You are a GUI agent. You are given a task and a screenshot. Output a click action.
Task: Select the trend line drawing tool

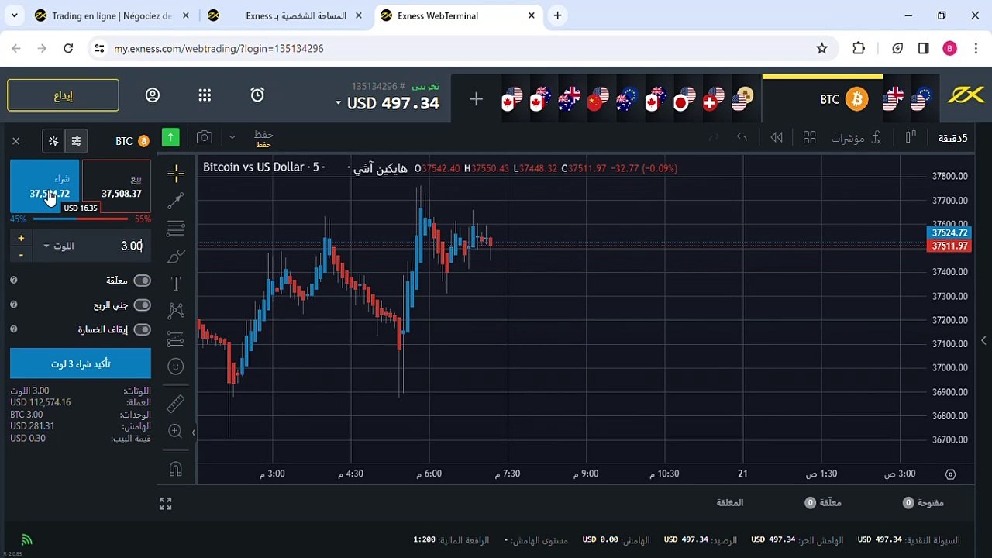click(176, 200)
